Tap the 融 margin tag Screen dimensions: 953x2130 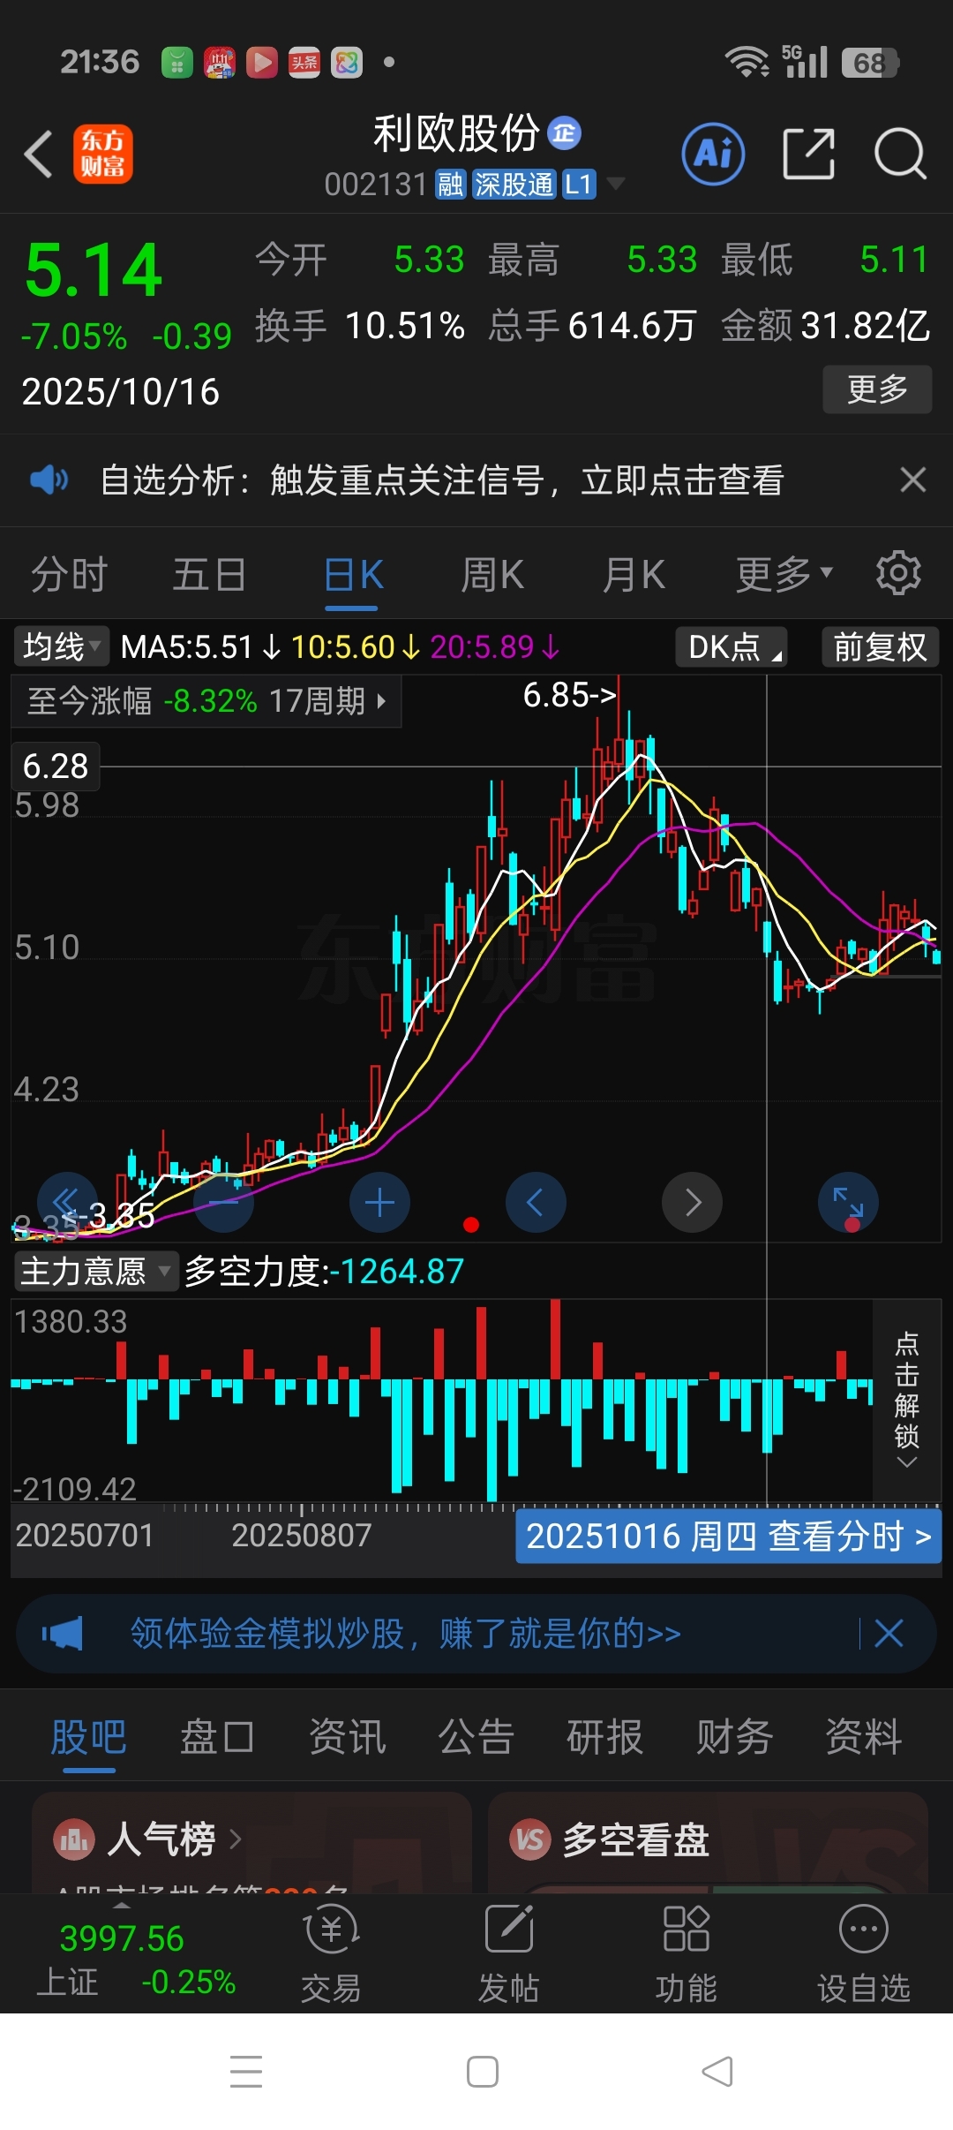[x=451, y=185]
